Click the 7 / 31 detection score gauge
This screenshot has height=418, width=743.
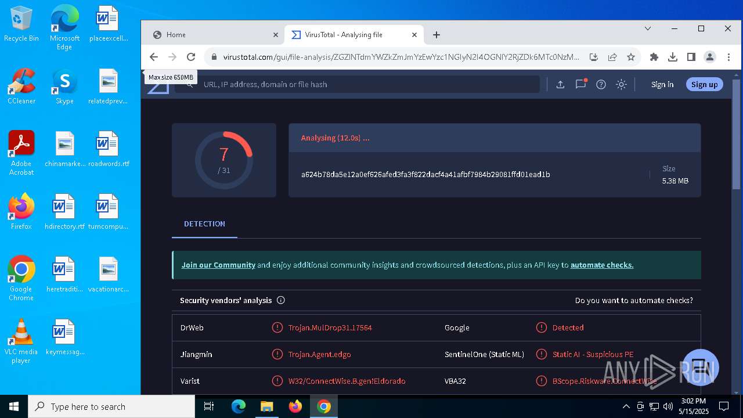[223, 160]
